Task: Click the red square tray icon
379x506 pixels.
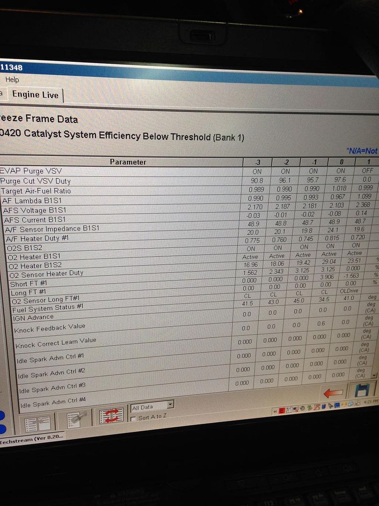Action: click(282, 410)
